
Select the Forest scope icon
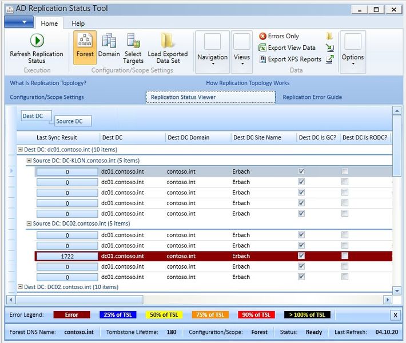(x=85, y=41)
